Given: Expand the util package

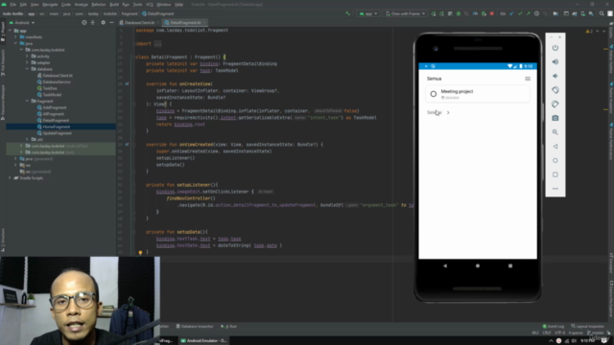Looking at the screenshot, I should point(27,139).
